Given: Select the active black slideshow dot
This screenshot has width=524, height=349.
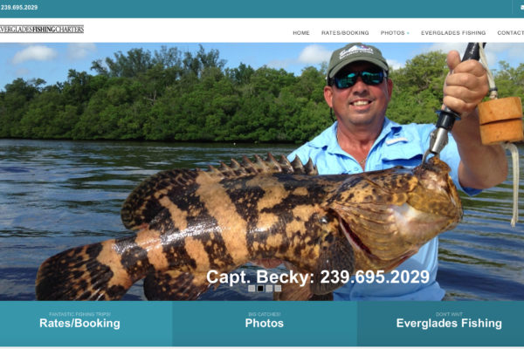Looking at the screenshot, I should click(x=260, y=288).
